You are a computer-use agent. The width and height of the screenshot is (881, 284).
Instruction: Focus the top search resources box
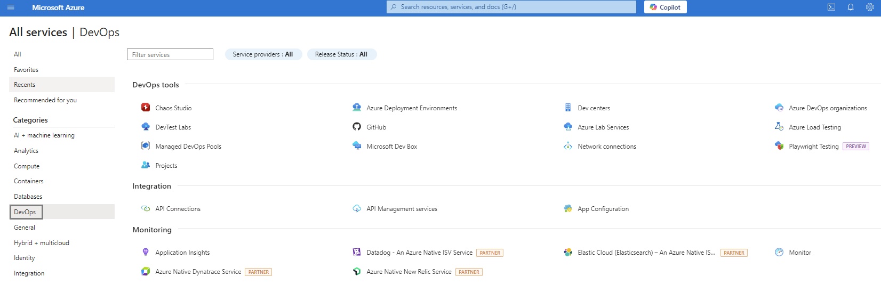(x=511, y=7)
